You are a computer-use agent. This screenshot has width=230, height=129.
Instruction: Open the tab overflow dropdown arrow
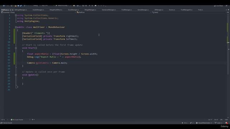pyautogui.click(x=226, y=10)
